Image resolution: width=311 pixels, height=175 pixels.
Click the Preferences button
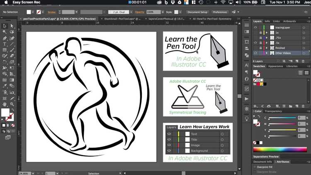tap(220, 12)
